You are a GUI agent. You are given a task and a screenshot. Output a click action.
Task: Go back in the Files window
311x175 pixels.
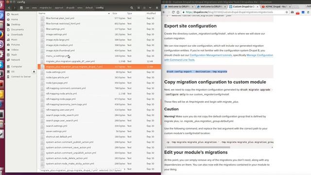click(9, 8)
